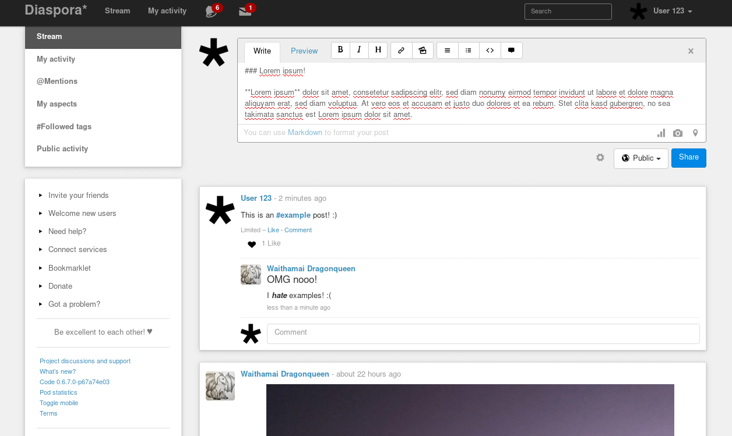
Task: Expand Welcome new users section
Action: 82,213
